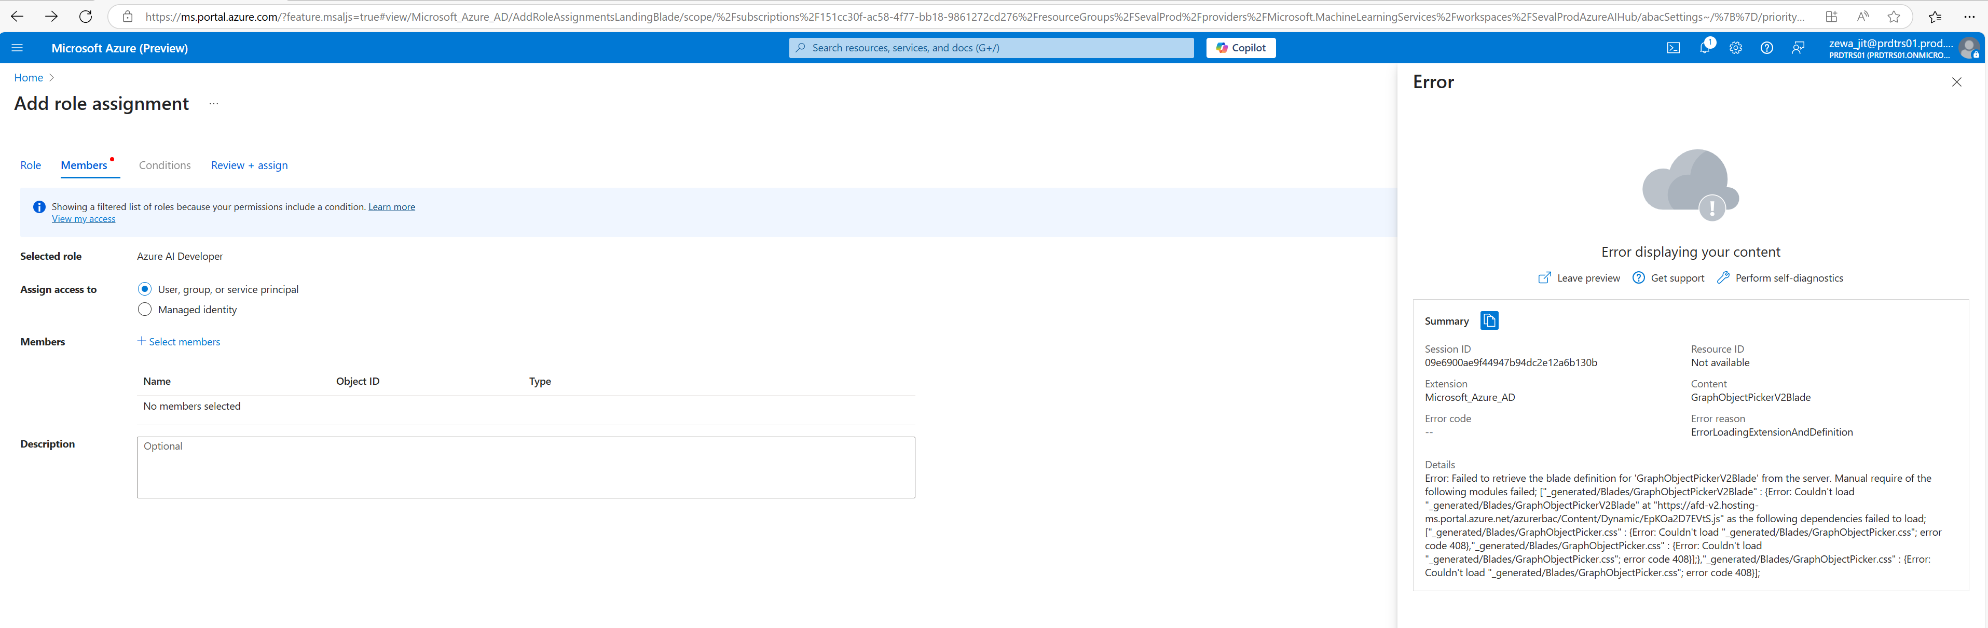Copy the error summary to clipboard
The height and width of the screenshot is (628, 1988).
click(x=1489, y=320)
